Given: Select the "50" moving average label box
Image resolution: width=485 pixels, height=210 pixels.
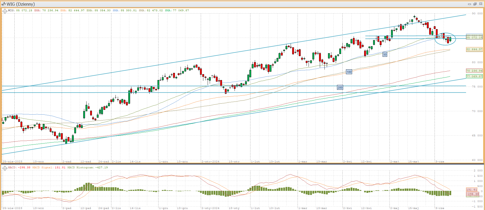Looking at the screenshot, I should pos(385,54).
